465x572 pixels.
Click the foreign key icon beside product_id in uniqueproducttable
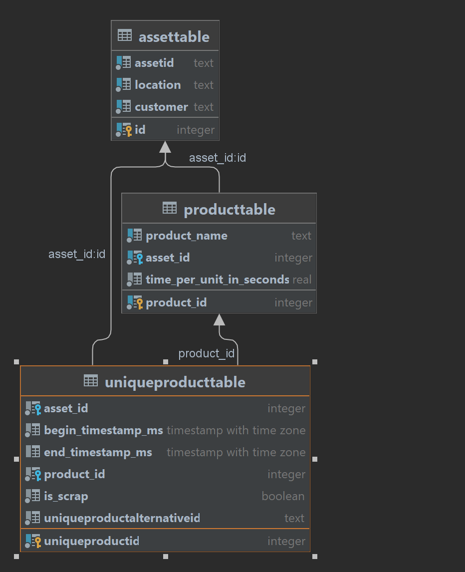click(x=33, y=474)
